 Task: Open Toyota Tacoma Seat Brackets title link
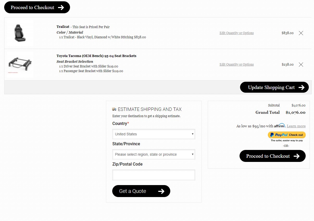[96, 56]
